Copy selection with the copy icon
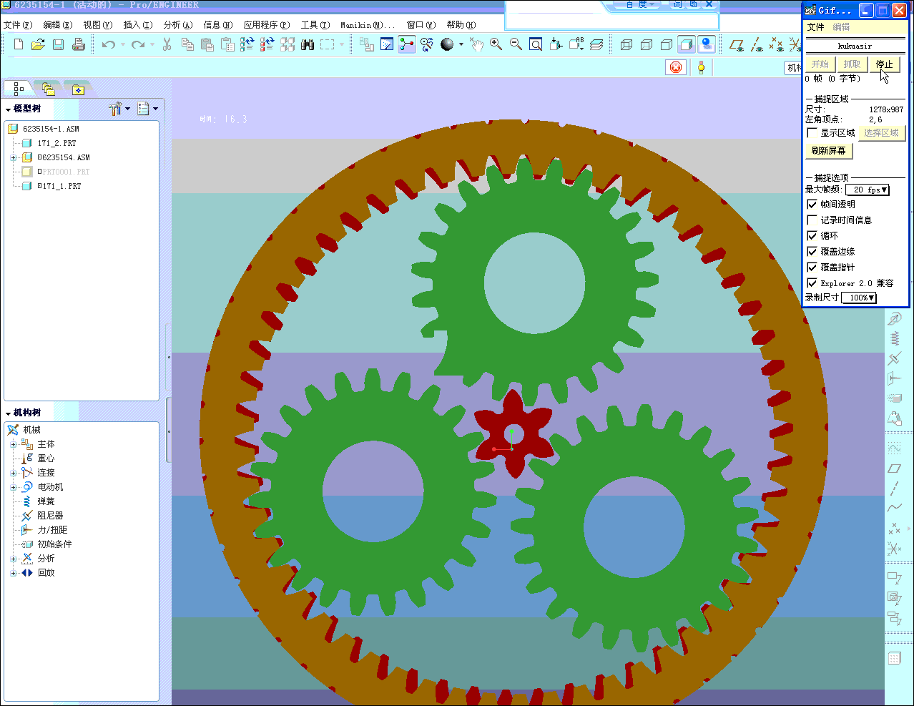This screenshot has height=706, width=914. click(187, 44)
